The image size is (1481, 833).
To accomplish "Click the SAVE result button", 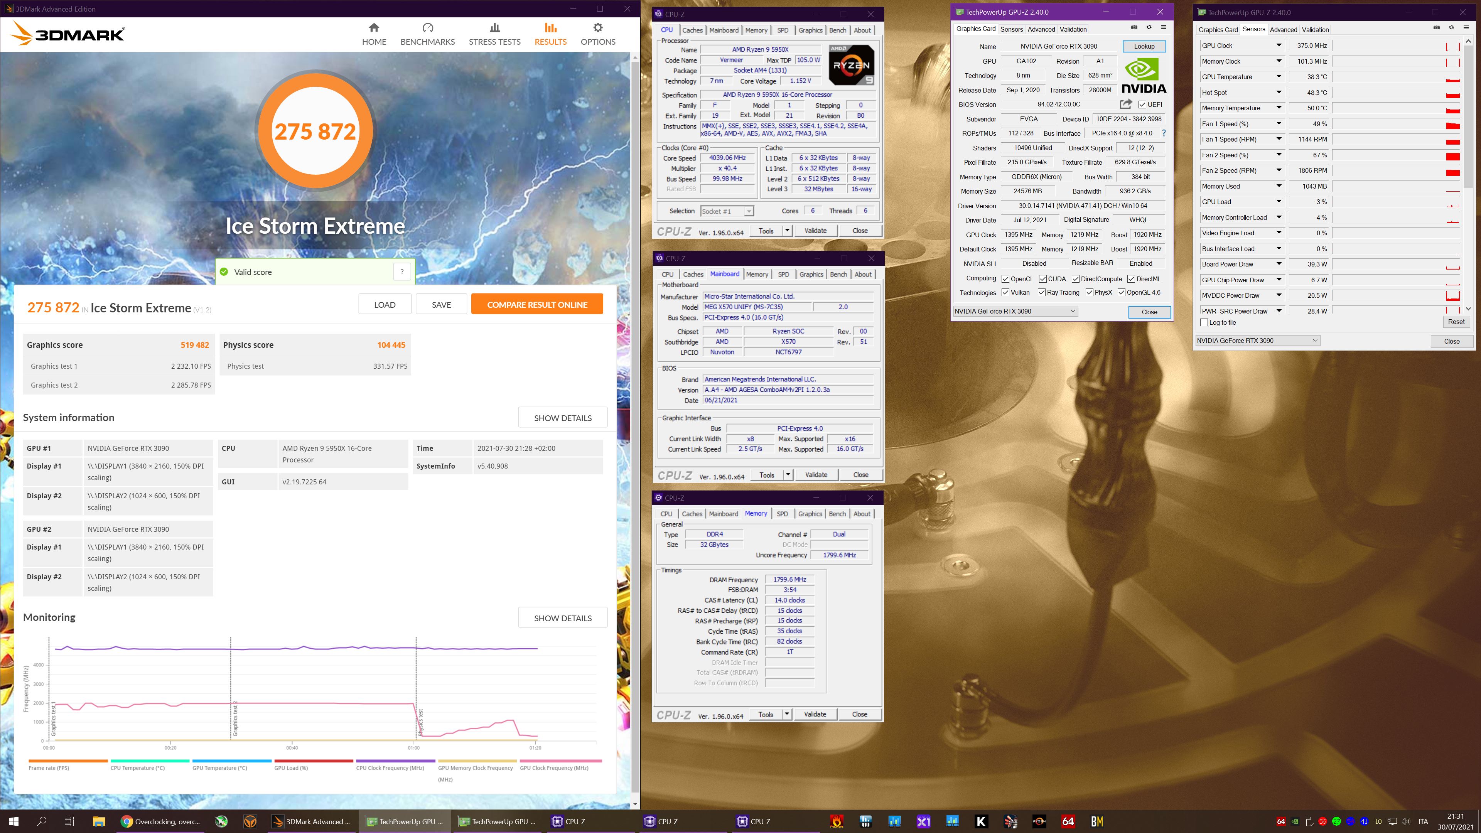I will (442, 304).
